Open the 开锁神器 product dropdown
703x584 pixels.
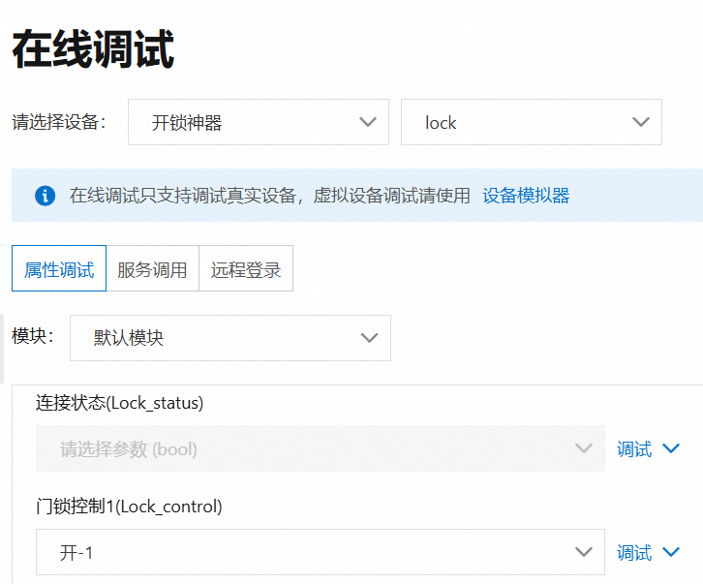258,122
